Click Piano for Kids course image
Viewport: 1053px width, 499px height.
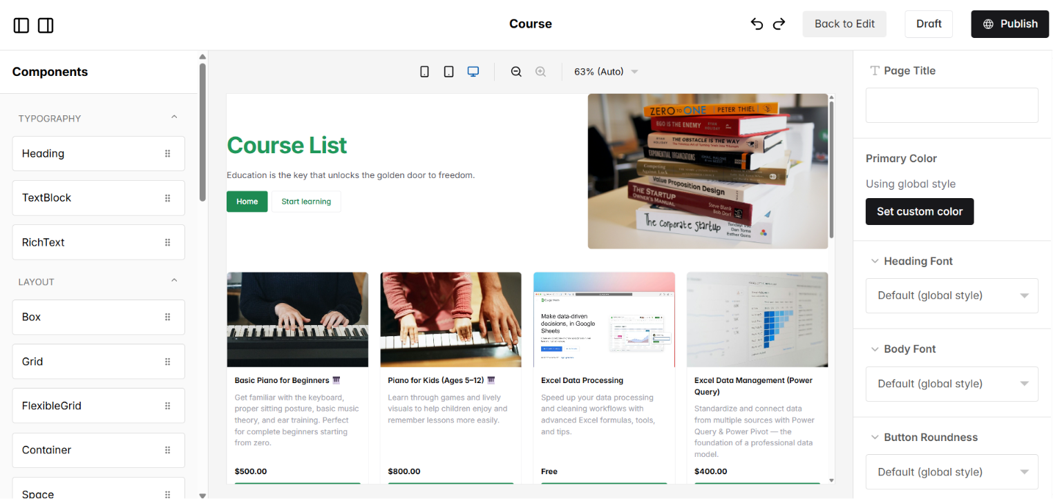[x=450, y=320]
